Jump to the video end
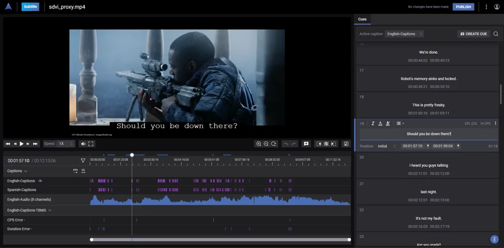This screenshot has width=504, height=248. point(35,144)
